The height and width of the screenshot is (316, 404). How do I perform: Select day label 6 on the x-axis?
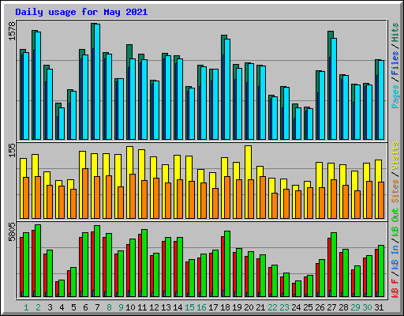tap(85, 307)
